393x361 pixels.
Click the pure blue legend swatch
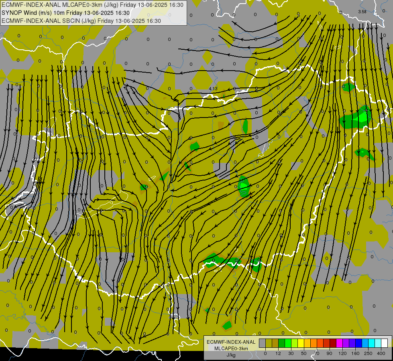click(359, 343)
